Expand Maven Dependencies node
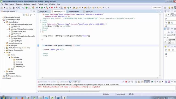 (5, 50)
